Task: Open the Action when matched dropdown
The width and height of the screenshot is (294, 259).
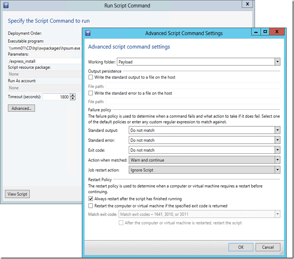Action: tap(277, 160)
